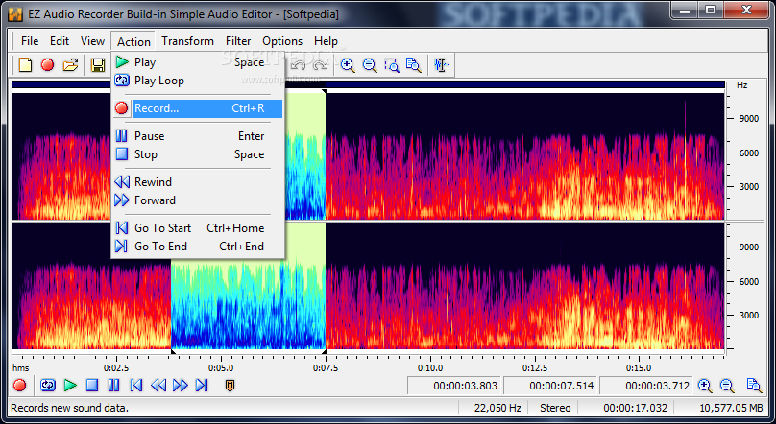Screen dimensions: 776x424
Task: Choose Play from the Action menu
Action: click(x=198, y=62)
